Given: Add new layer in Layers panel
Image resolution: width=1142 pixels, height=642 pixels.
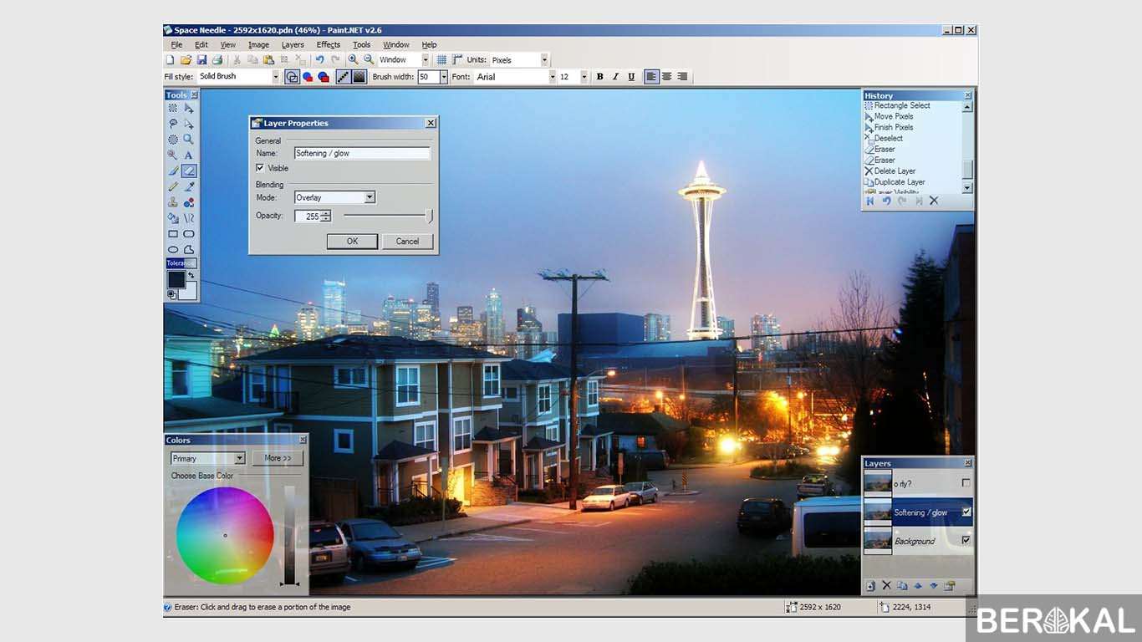Looking at the screenshot, I should pyautogui.click(x=871, y=586).
